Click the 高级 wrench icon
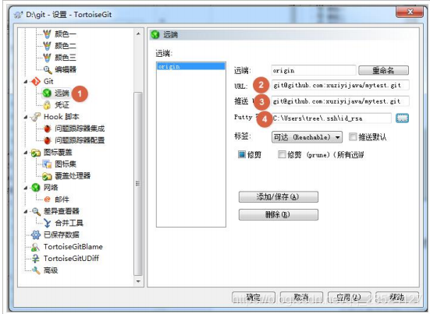430x314 pixels. coord(36,270)
